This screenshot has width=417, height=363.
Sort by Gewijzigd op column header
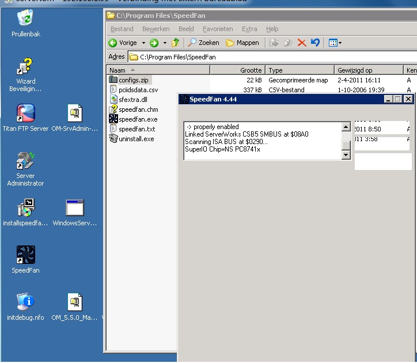pyautogui.click(x=369, y=70)
